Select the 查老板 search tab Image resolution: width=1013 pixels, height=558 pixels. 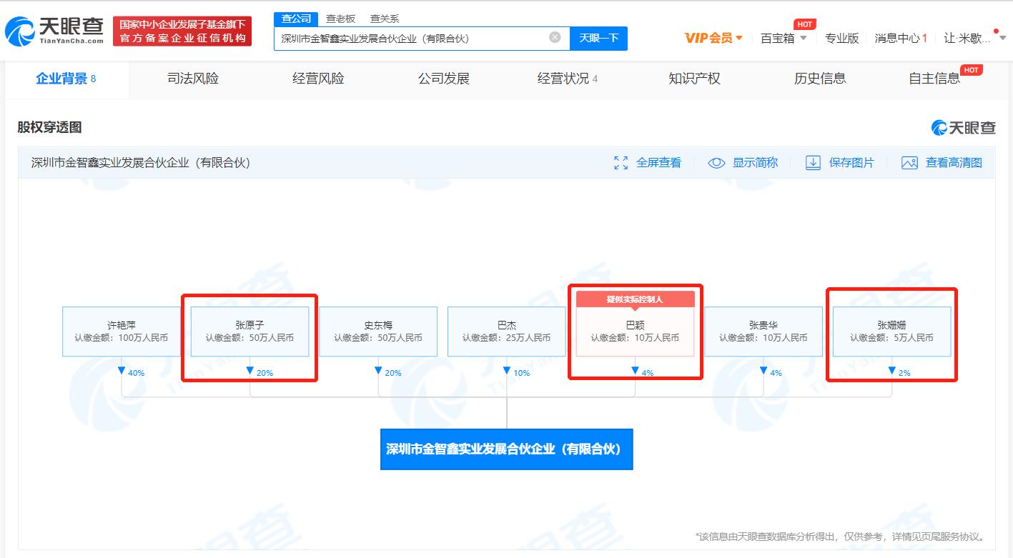pos(340,19)
